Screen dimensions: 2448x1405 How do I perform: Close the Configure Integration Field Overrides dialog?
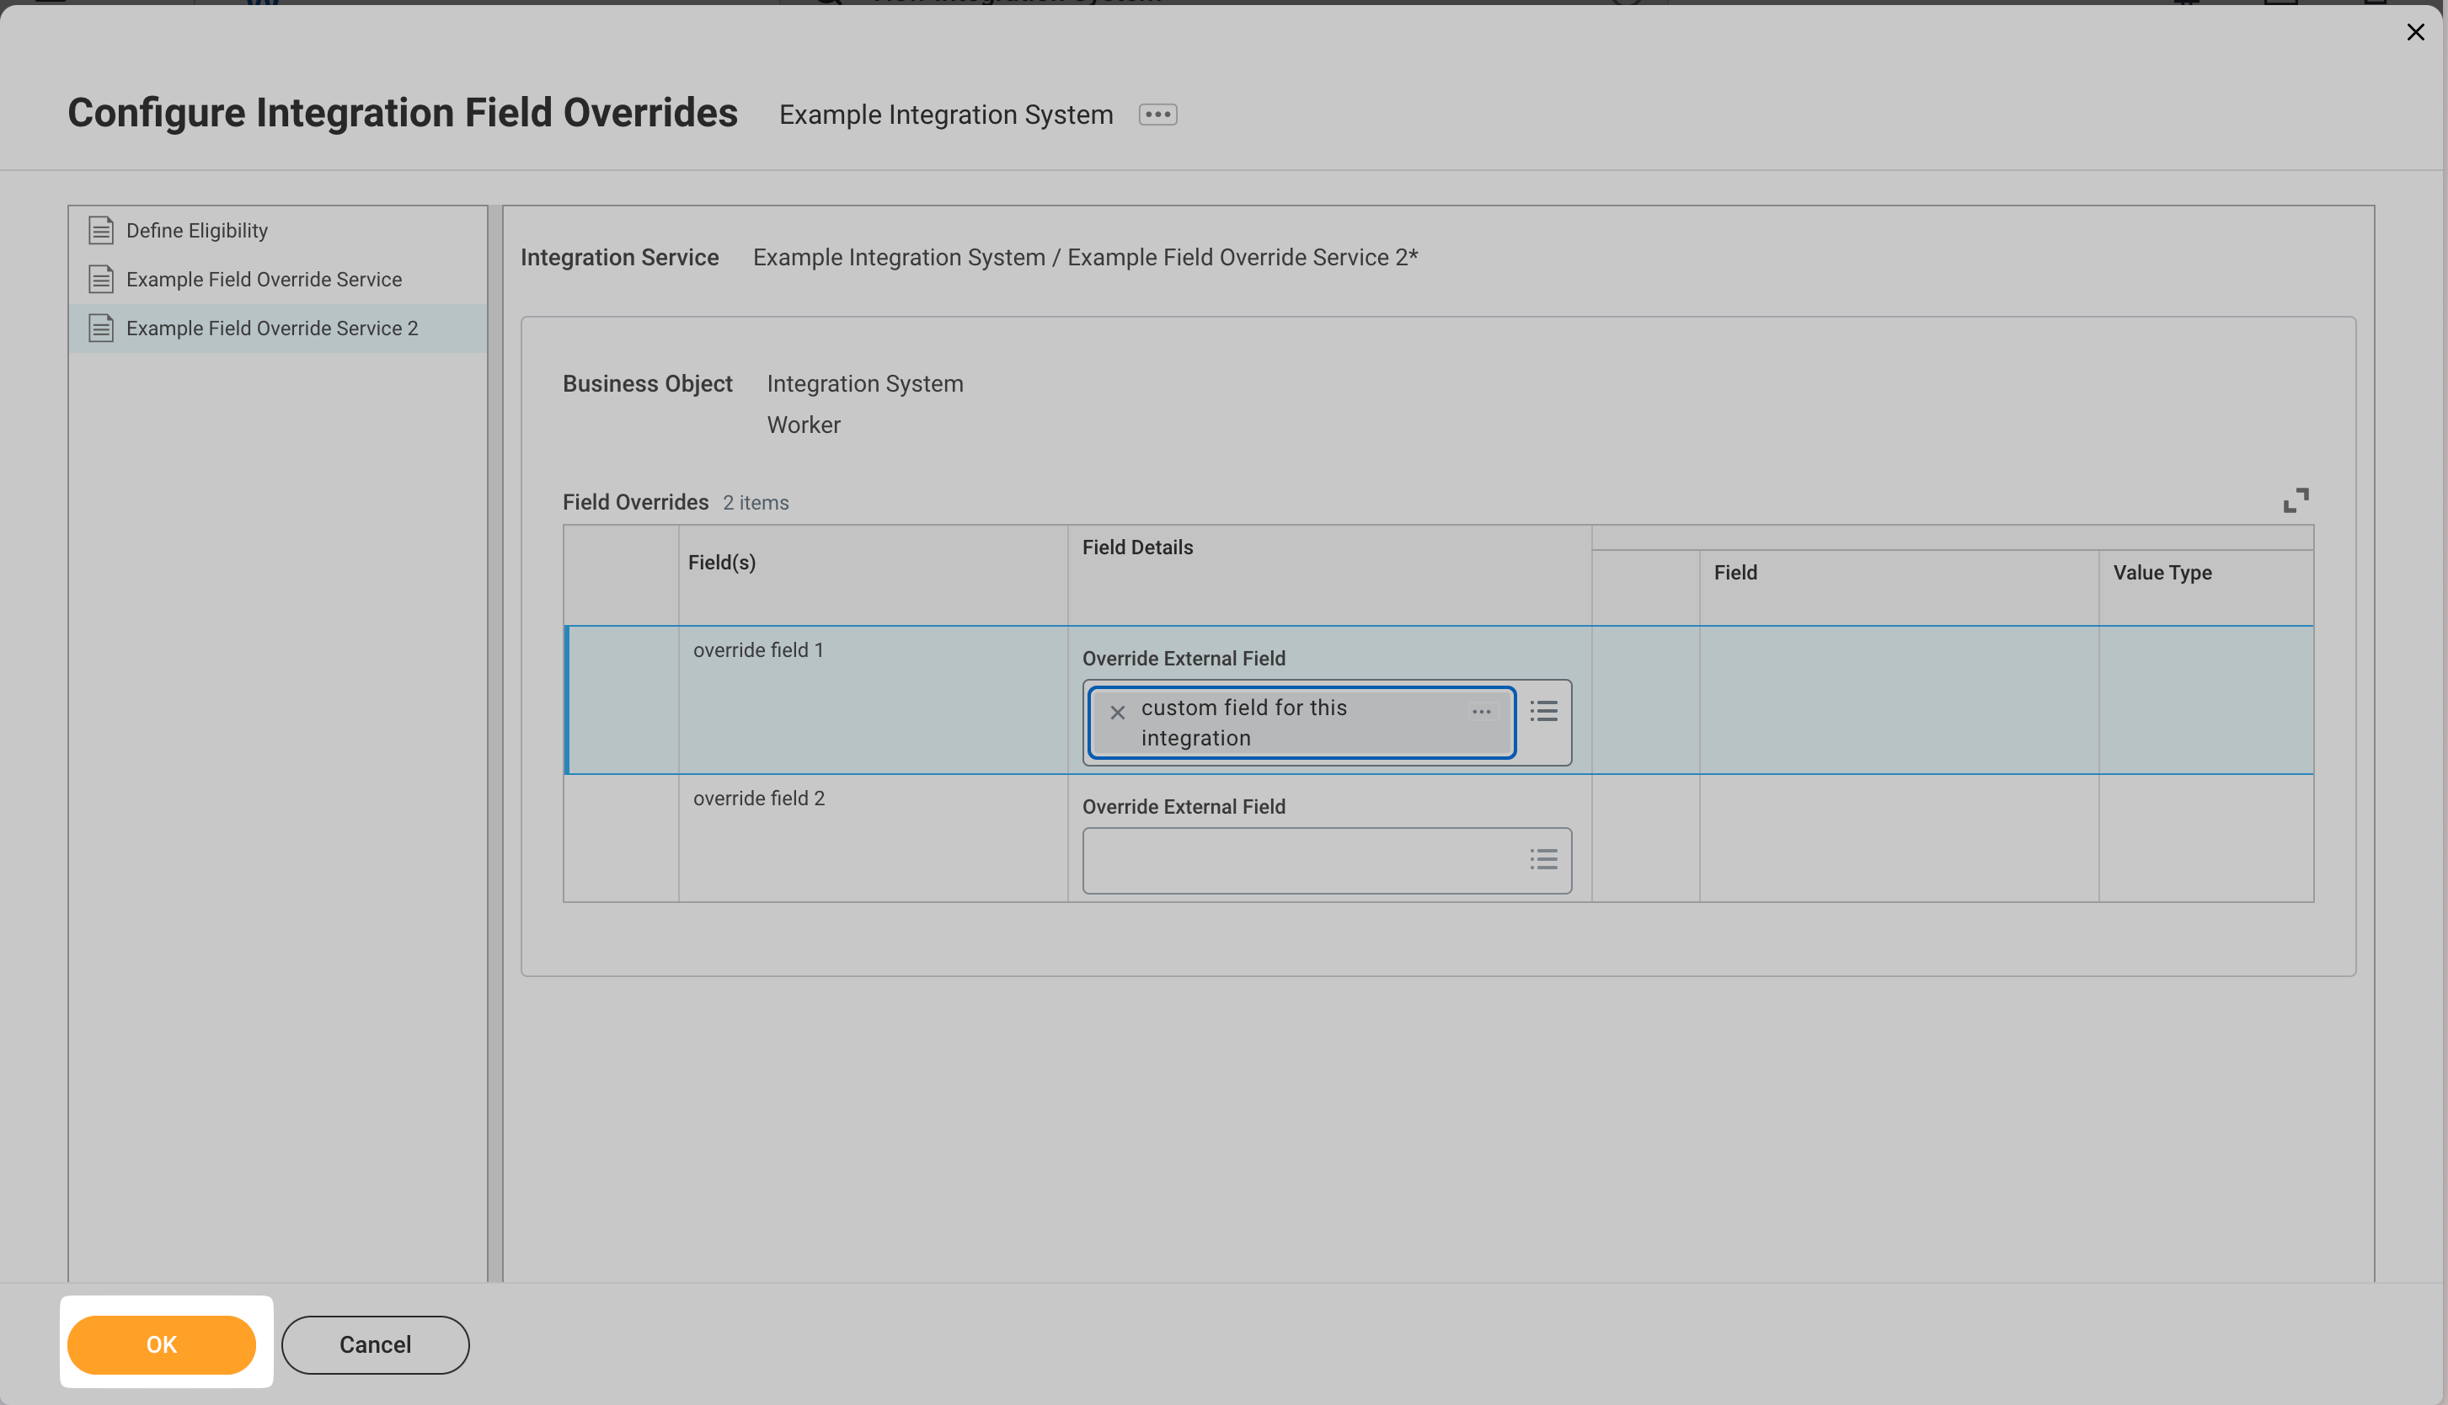pos(2415,33)
